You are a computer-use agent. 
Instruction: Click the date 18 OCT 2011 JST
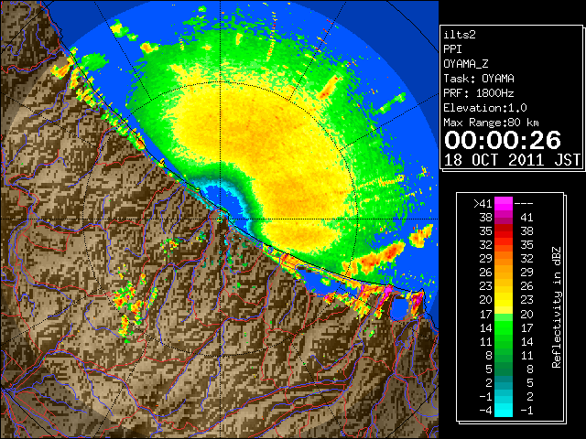512,160
